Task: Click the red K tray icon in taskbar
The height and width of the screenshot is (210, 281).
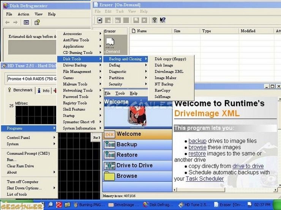Action: pyautogui.click(x=59, y=205)
